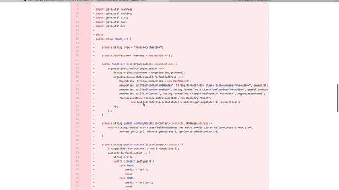Click the 'properties.put("balloonContentHeader"' line
Screen dimensions: 339x190
click(x=193, y=85)
